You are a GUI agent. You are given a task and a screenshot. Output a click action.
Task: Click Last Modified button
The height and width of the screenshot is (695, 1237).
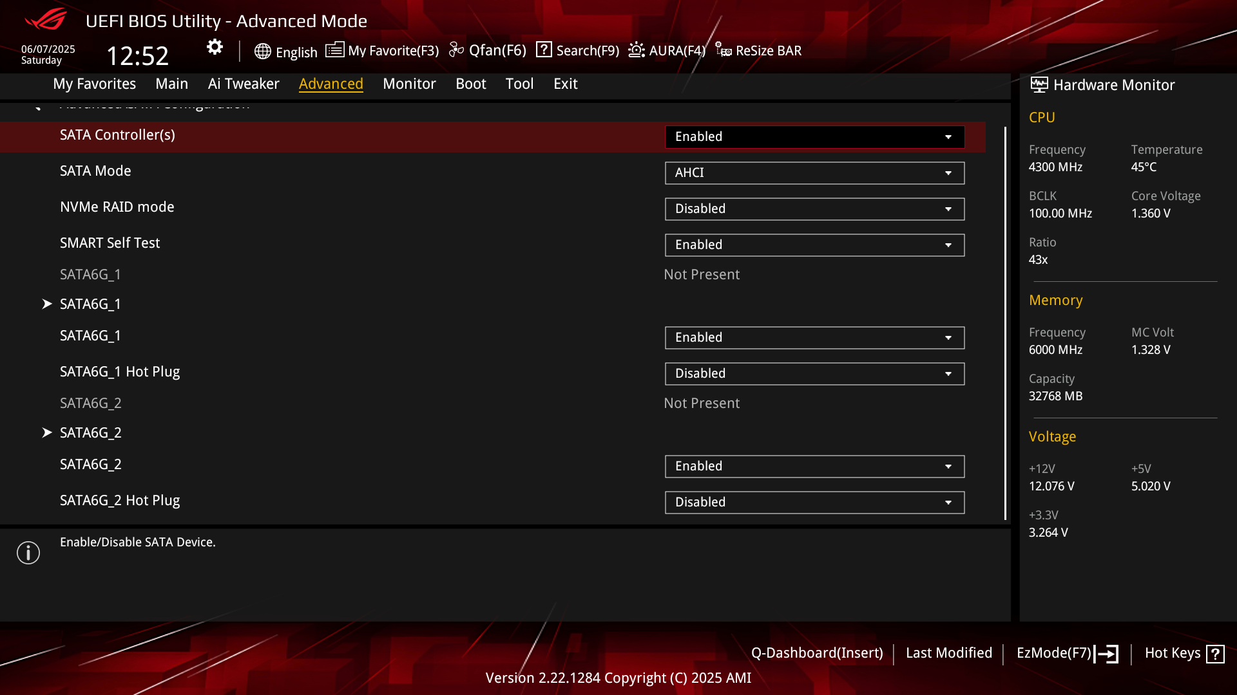949,653
